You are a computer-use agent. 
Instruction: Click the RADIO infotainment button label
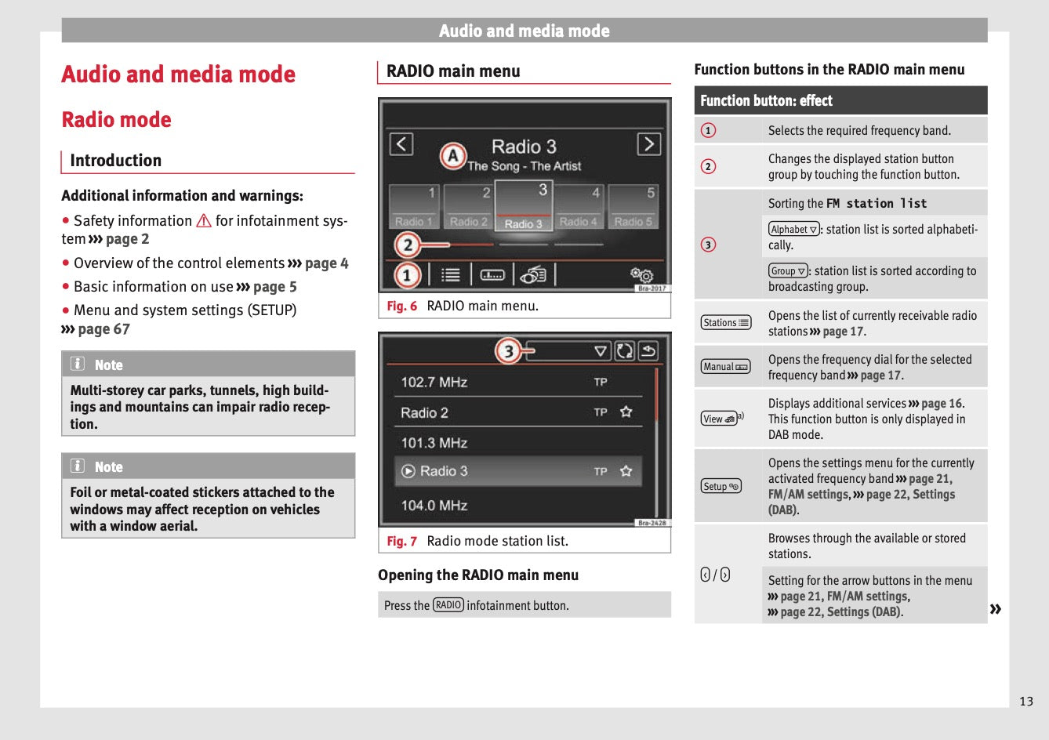click(448, 605)
